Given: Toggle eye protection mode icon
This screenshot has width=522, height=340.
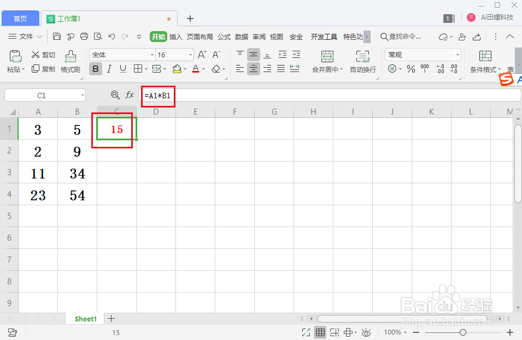Looking at the screenshot, I should (366, 332).
